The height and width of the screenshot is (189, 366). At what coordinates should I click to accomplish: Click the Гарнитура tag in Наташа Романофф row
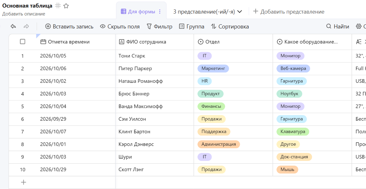coord(291,81)
